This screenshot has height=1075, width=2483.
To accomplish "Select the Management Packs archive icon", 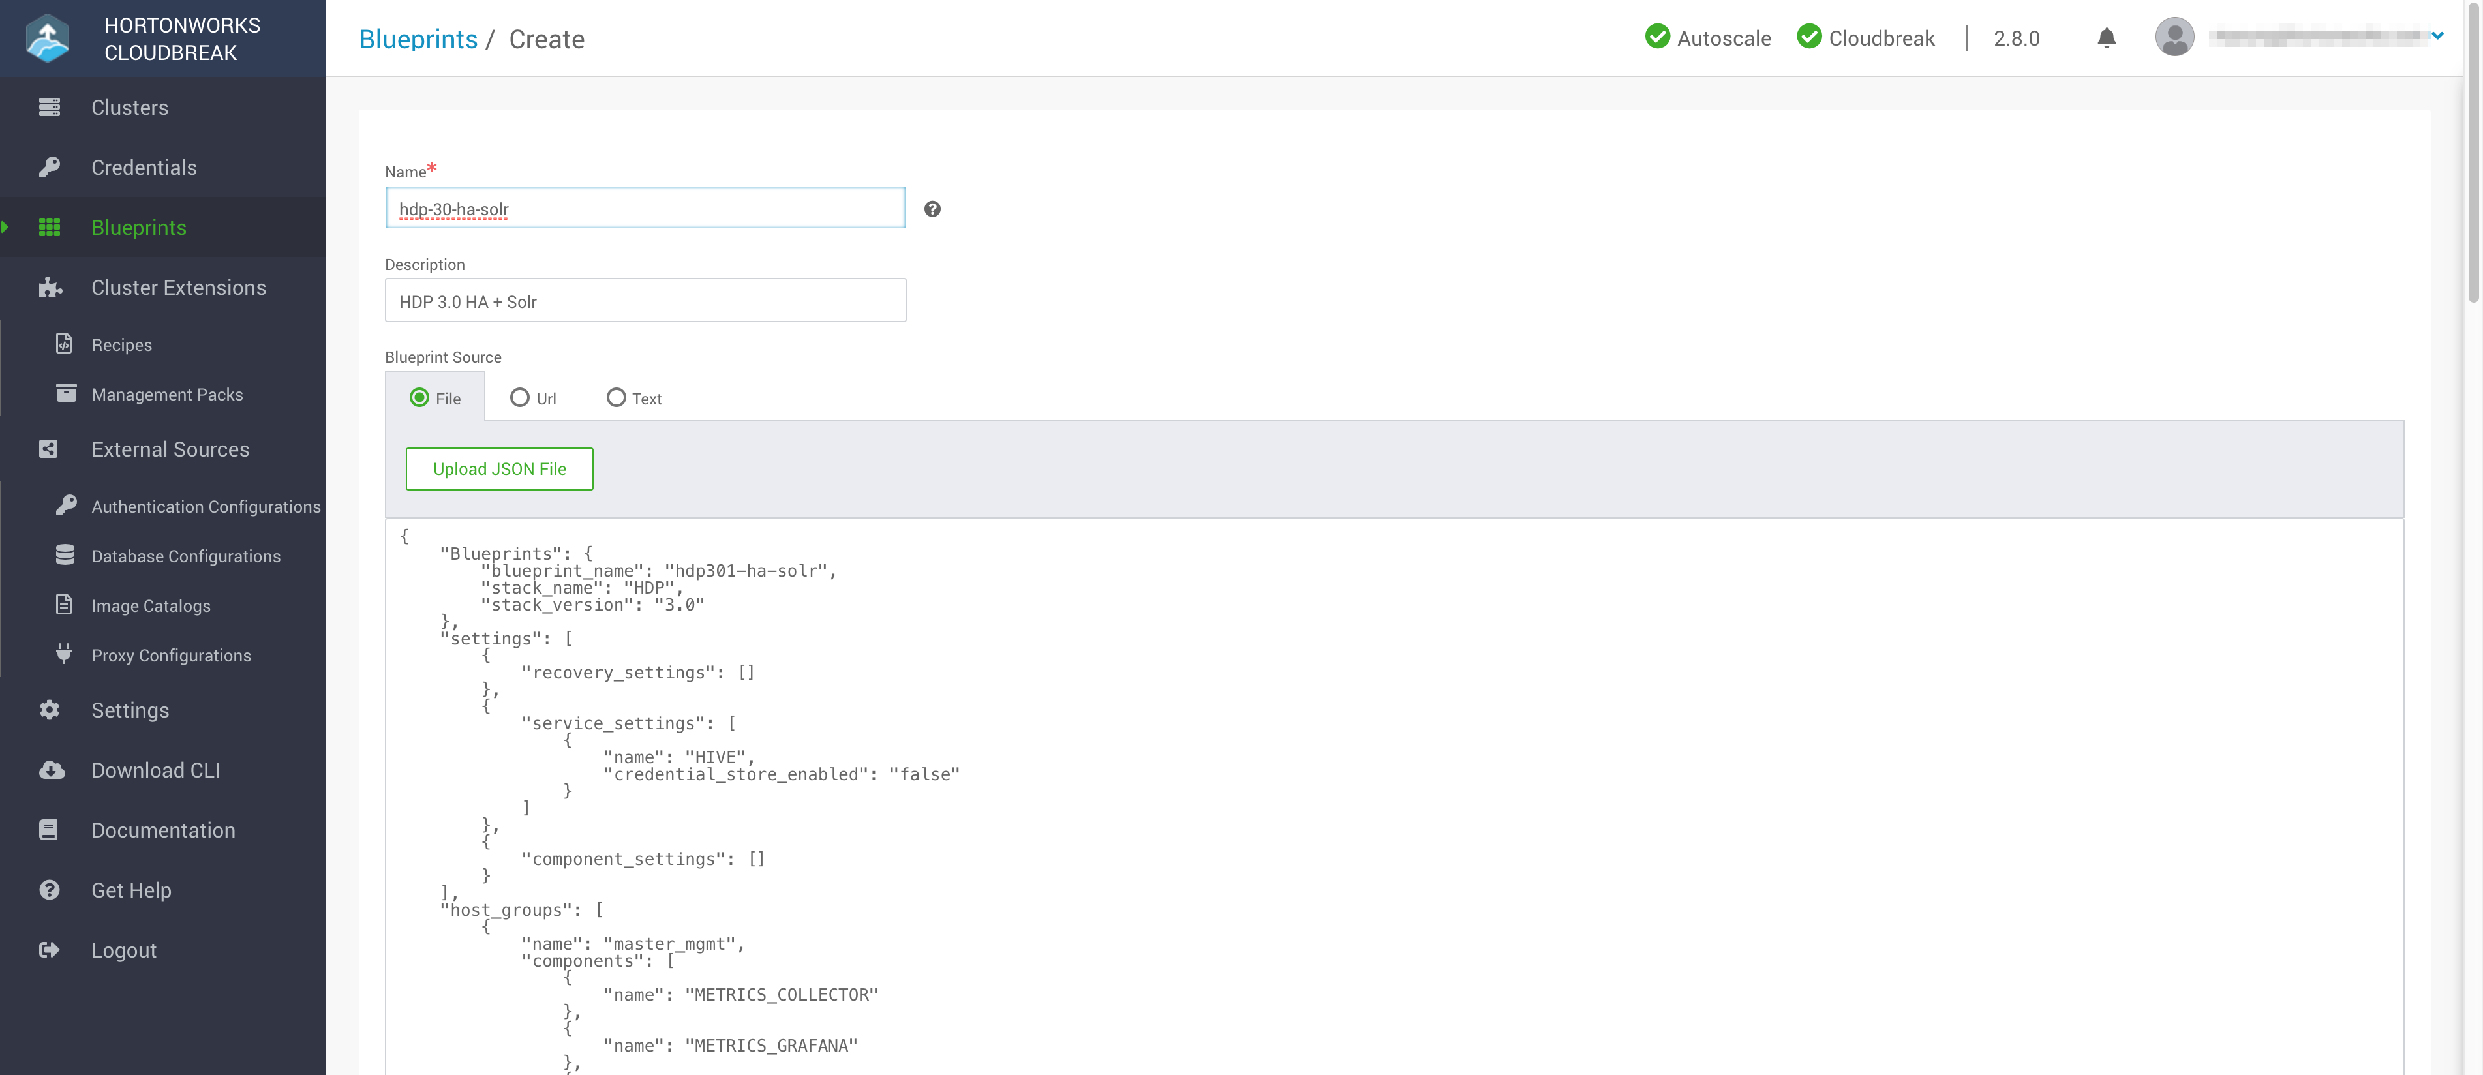I will 65,393.
